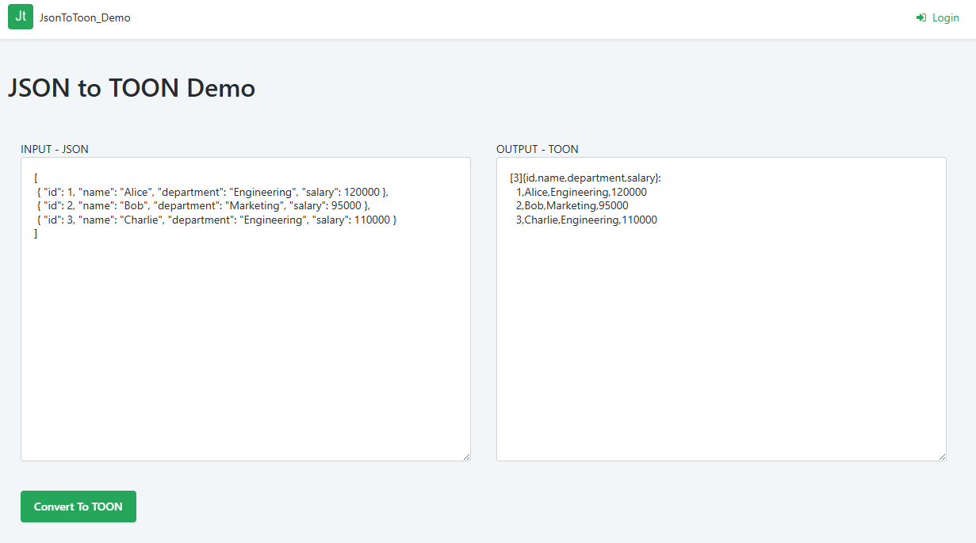Click the Charlie line in the JSON input
The height and width of the screenshot is (543, 976).
tap(216, 220)
